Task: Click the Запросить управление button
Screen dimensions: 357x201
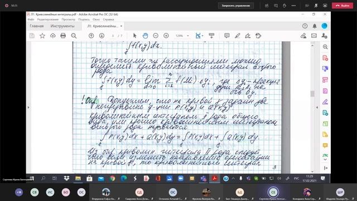Action: [x=236, y=6]
